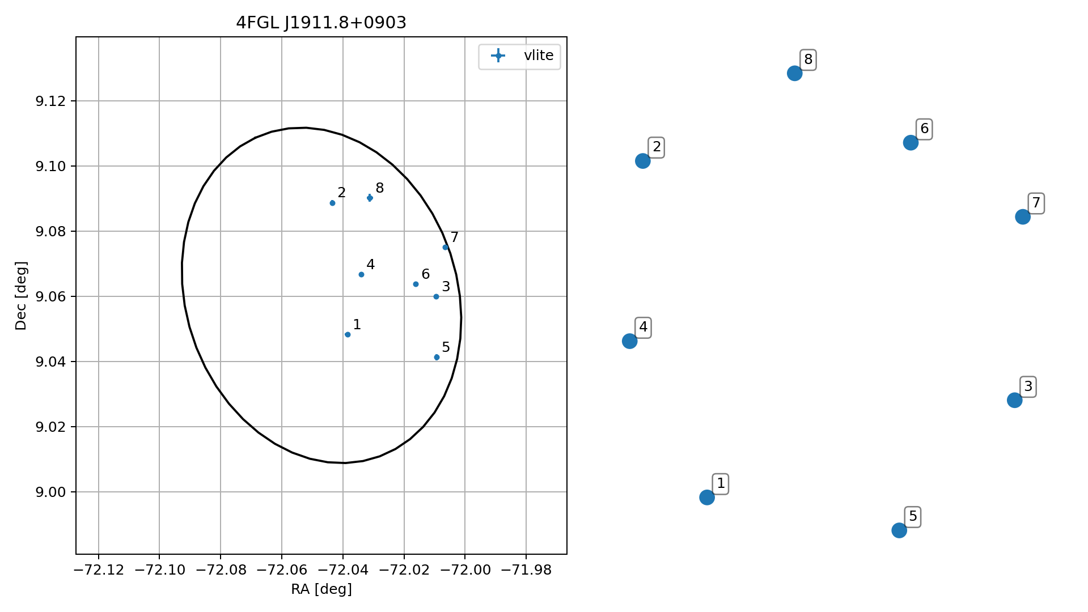Click boxed label 7 in right panel
1088x612 pixels.
click(x=1036, y=203)
